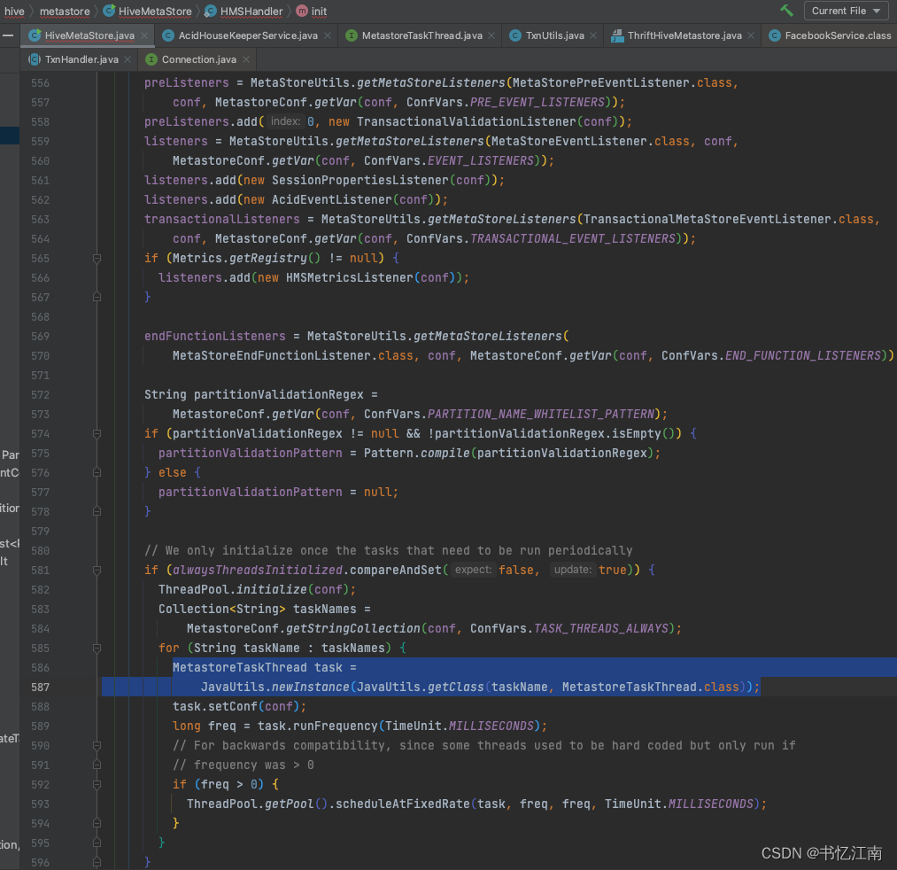
Task: Close the Connection.java tab
Action: click(246, 59)
